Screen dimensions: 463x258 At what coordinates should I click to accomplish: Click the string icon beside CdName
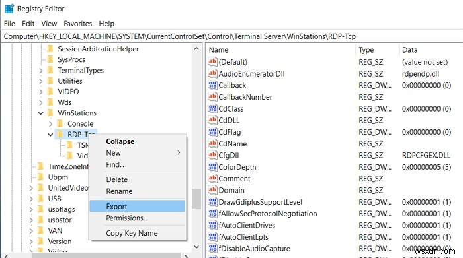(212, 143)
